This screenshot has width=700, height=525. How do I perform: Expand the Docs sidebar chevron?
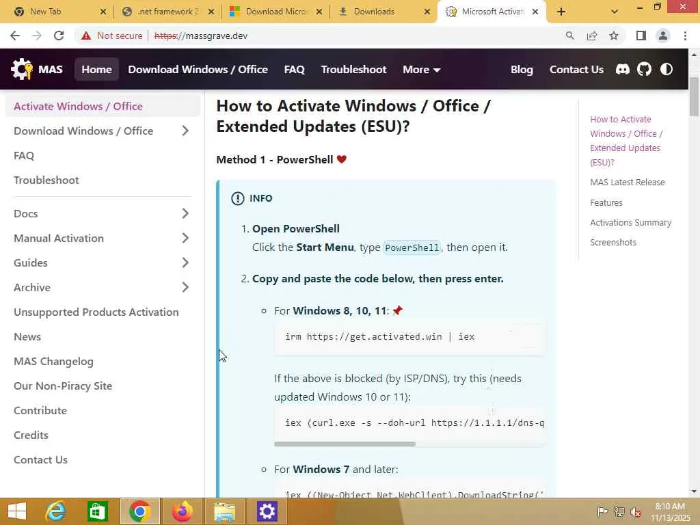(185, 213)
